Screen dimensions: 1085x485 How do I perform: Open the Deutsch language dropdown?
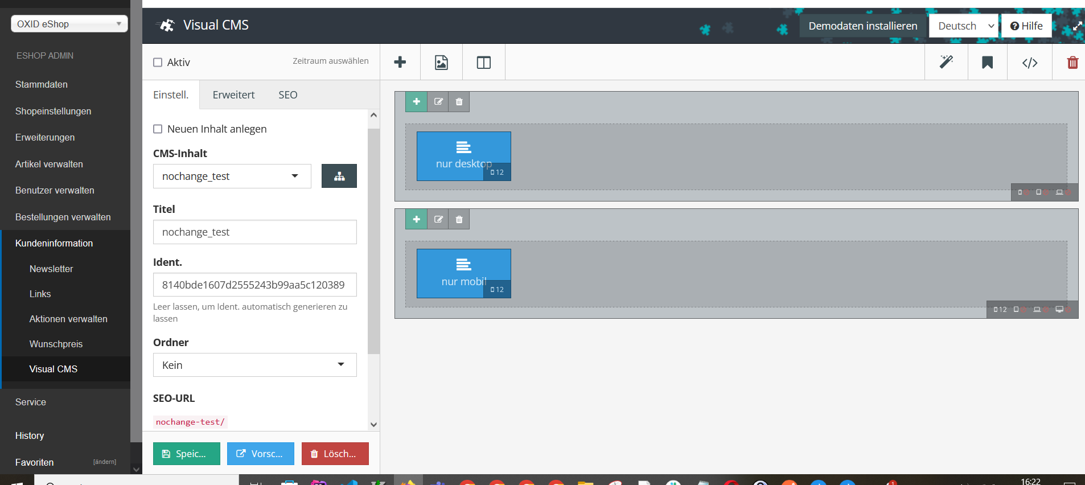click(963, 26)
